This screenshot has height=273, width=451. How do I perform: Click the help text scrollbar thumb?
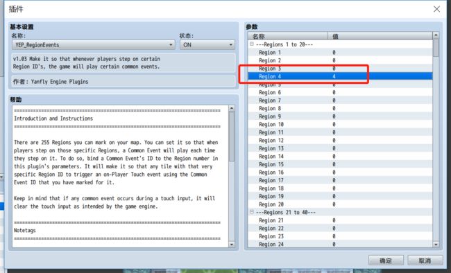pos(232,136)
